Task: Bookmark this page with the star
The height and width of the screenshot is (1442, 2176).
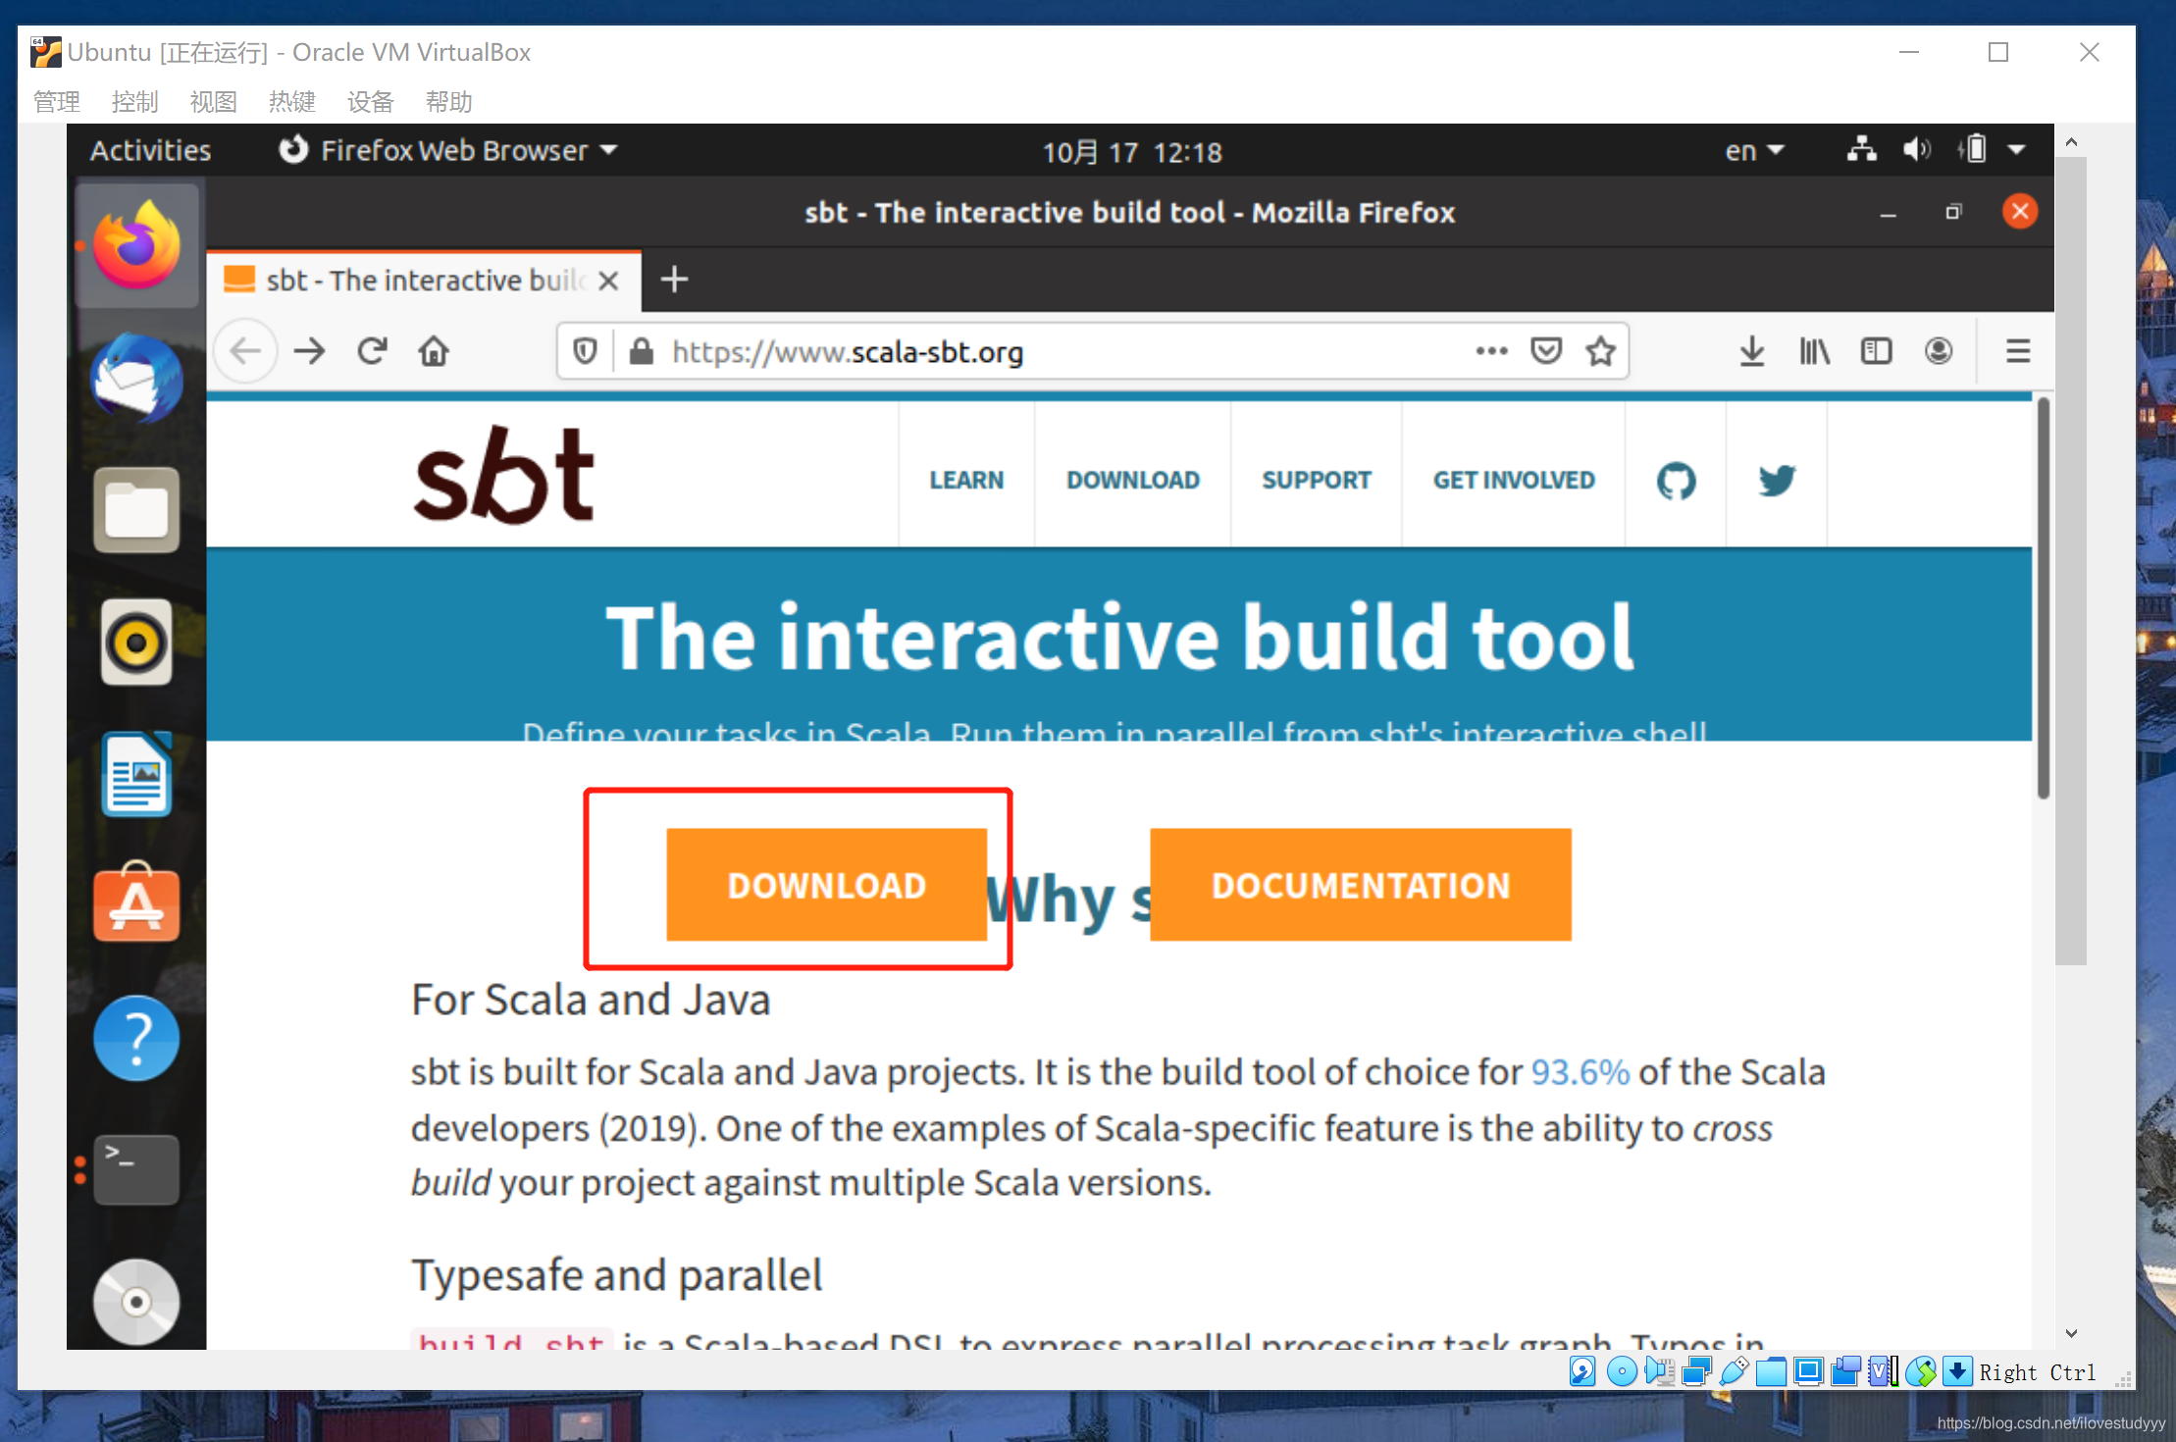Action: point(1601,351)
